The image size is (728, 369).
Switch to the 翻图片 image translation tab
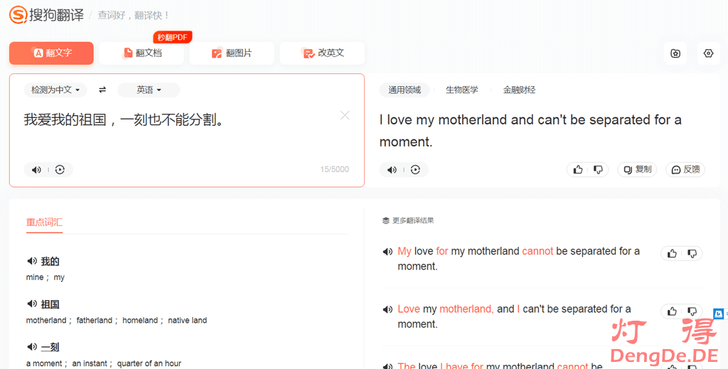point(232,53)
